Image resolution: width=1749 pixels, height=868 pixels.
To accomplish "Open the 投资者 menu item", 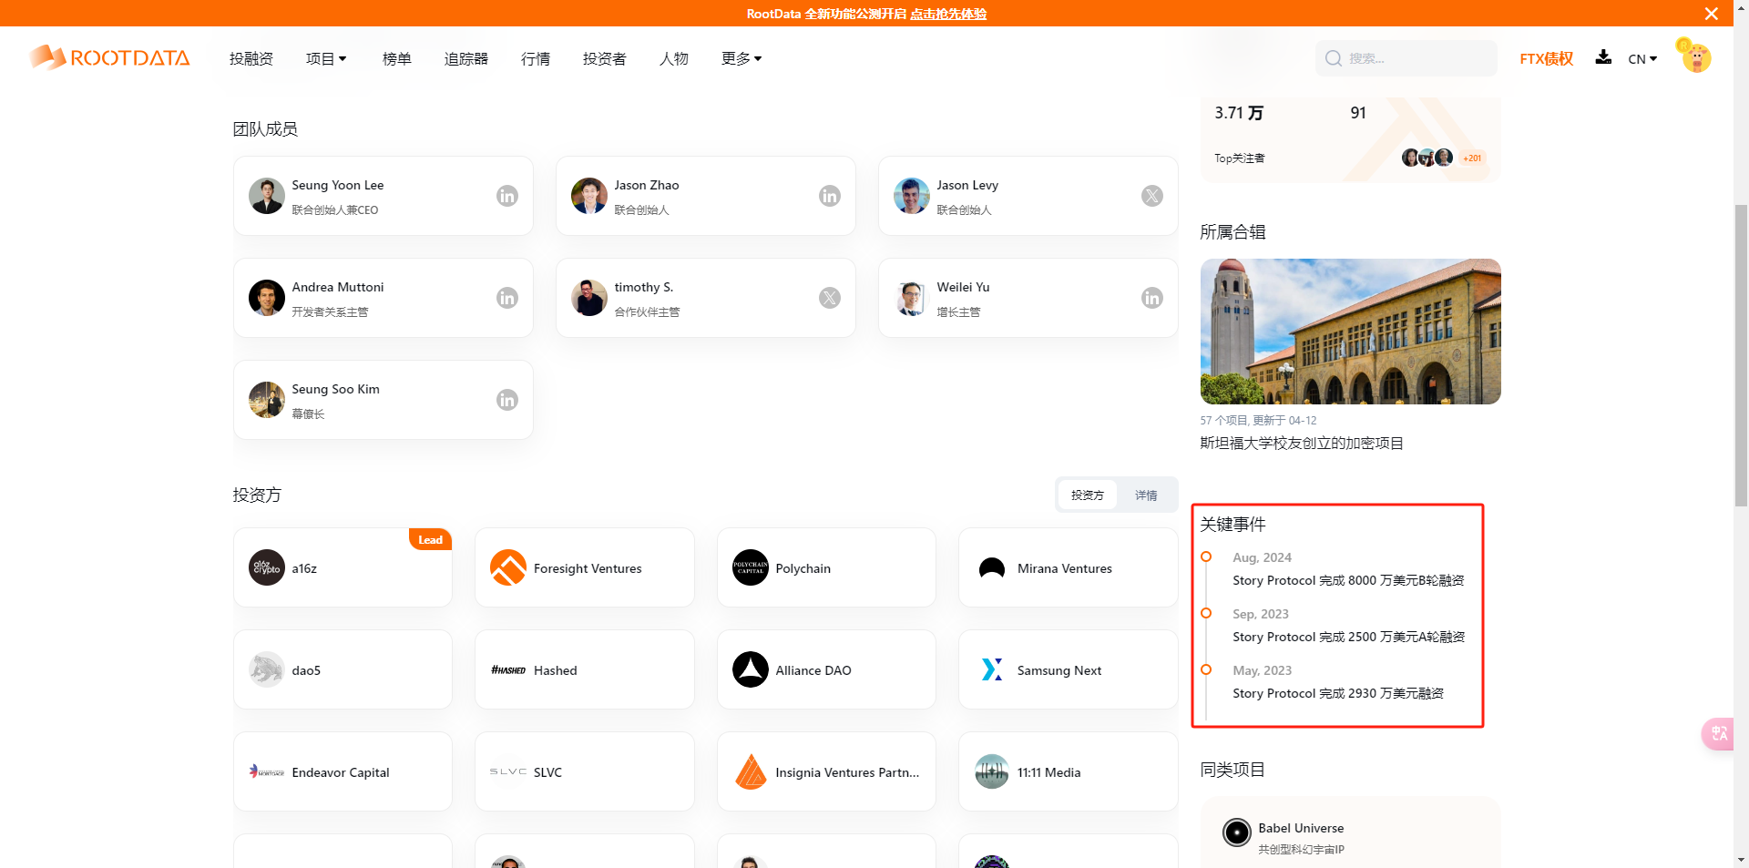I will (x=605, y=58).
